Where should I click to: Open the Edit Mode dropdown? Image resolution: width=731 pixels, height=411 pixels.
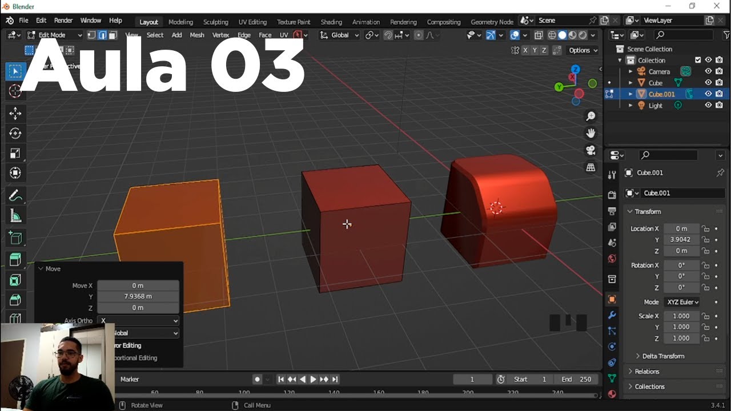55,35
